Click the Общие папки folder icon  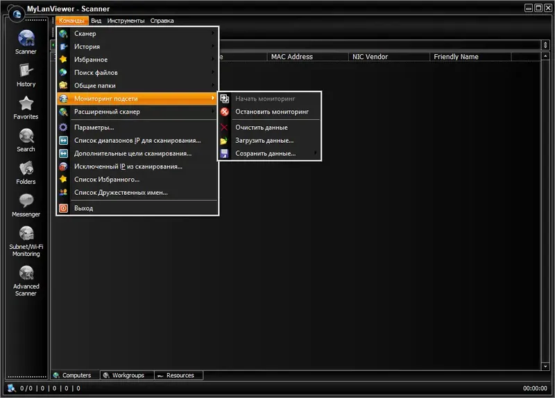(63, 85)
